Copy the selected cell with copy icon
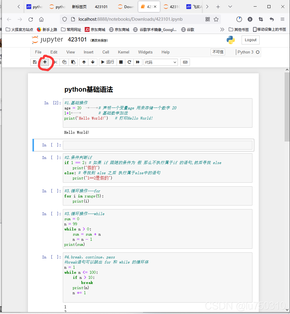 tap(64, 62)
